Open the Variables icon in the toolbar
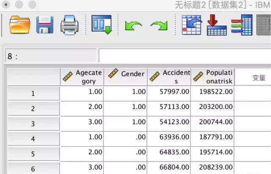This screenshot has width=271, height=174. click(x=241, y=25)
